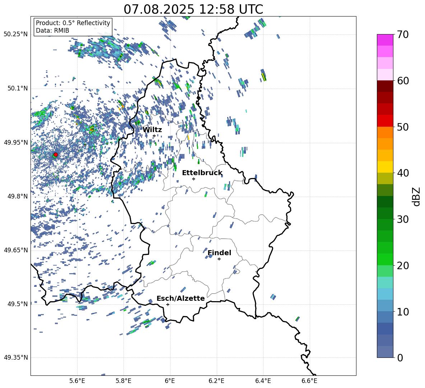This screenshot has height=388, width=425.
Task: Click the title 07.08.2025 12:58 UTC
Action: click(x=193, y=9)
